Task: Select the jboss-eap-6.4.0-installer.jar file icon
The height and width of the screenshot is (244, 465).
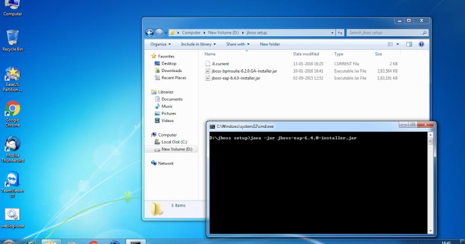Action: click(x=208, y=78)
